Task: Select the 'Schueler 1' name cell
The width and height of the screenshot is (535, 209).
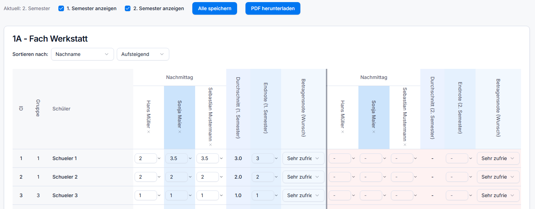Action: tap(65, 158)
